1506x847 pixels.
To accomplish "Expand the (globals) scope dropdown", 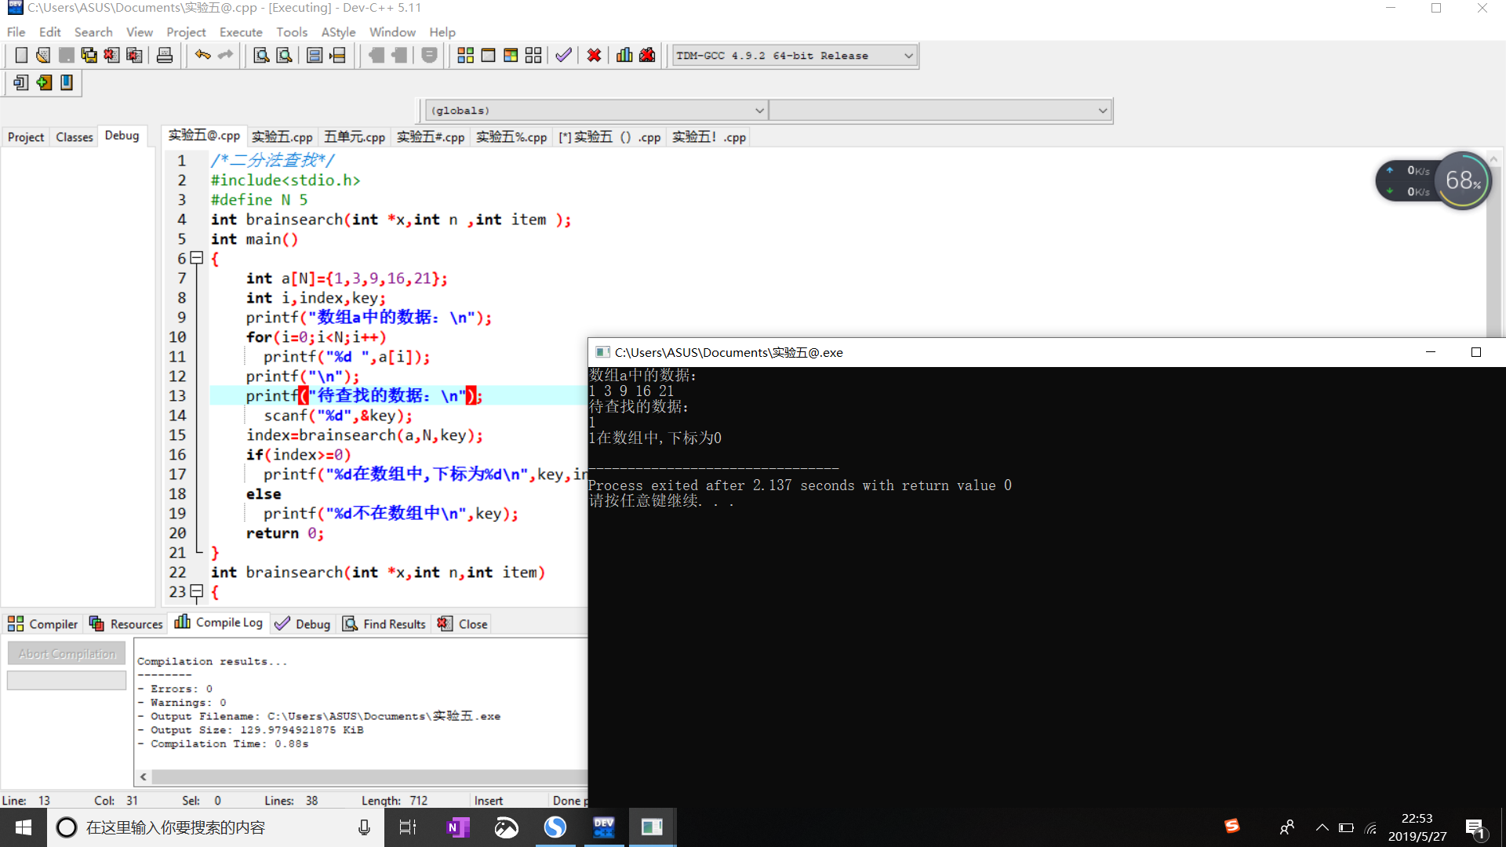I will point(758,111).
